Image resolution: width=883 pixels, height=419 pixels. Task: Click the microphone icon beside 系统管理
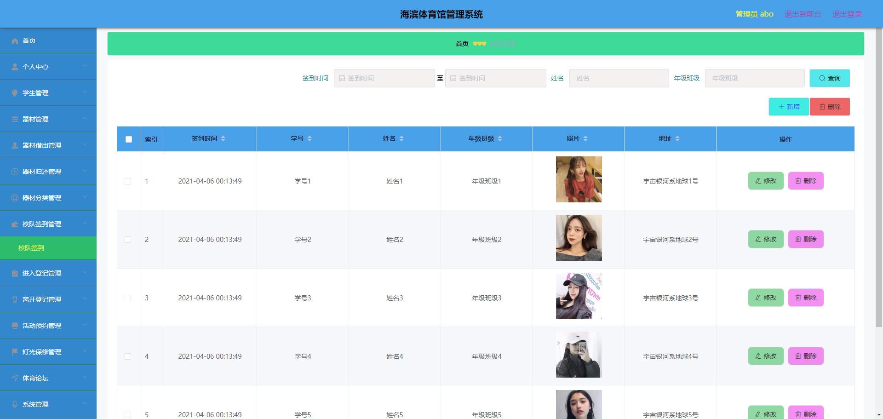(x=15, y=405)
